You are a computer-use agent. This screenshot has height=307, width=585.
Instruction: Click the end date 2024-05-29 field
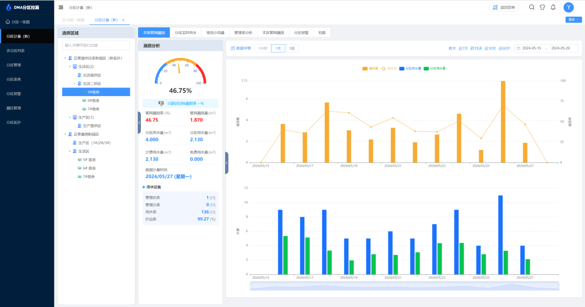click(x=561, y=48)
